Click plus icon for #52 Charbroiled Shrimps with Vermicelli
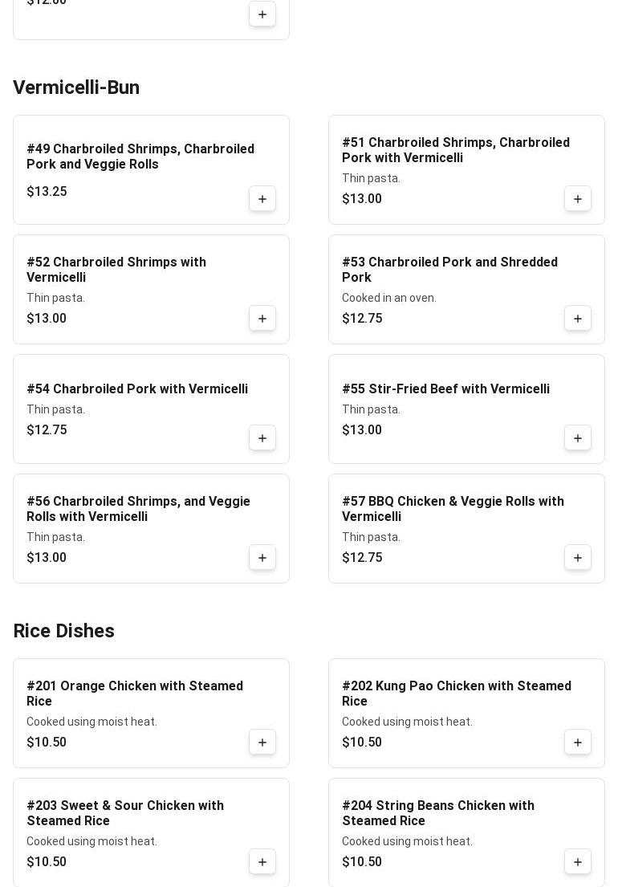 point(262,319)
